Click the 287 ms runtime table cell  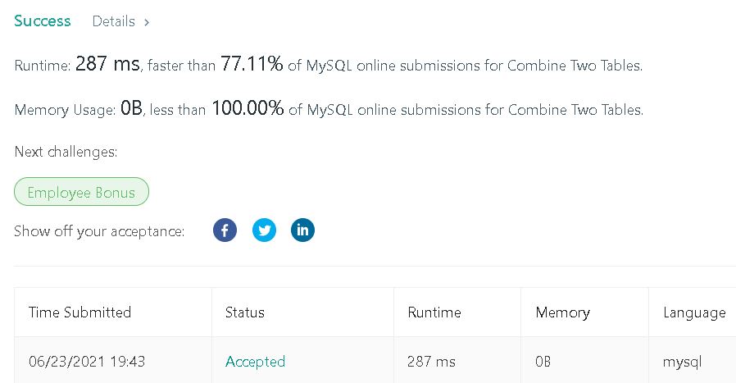(x=431, y=362)
